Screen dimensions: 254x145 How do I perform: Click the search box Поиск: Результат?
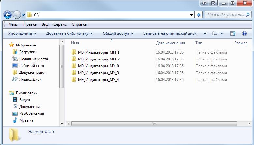tap(228, 15)
